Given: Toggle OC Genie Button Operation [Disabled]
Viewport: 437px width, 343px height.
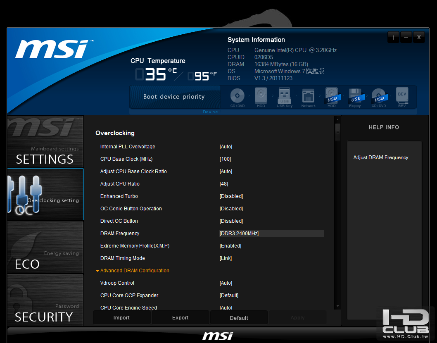Looking at the screenshot, I should tap(231, 209).
